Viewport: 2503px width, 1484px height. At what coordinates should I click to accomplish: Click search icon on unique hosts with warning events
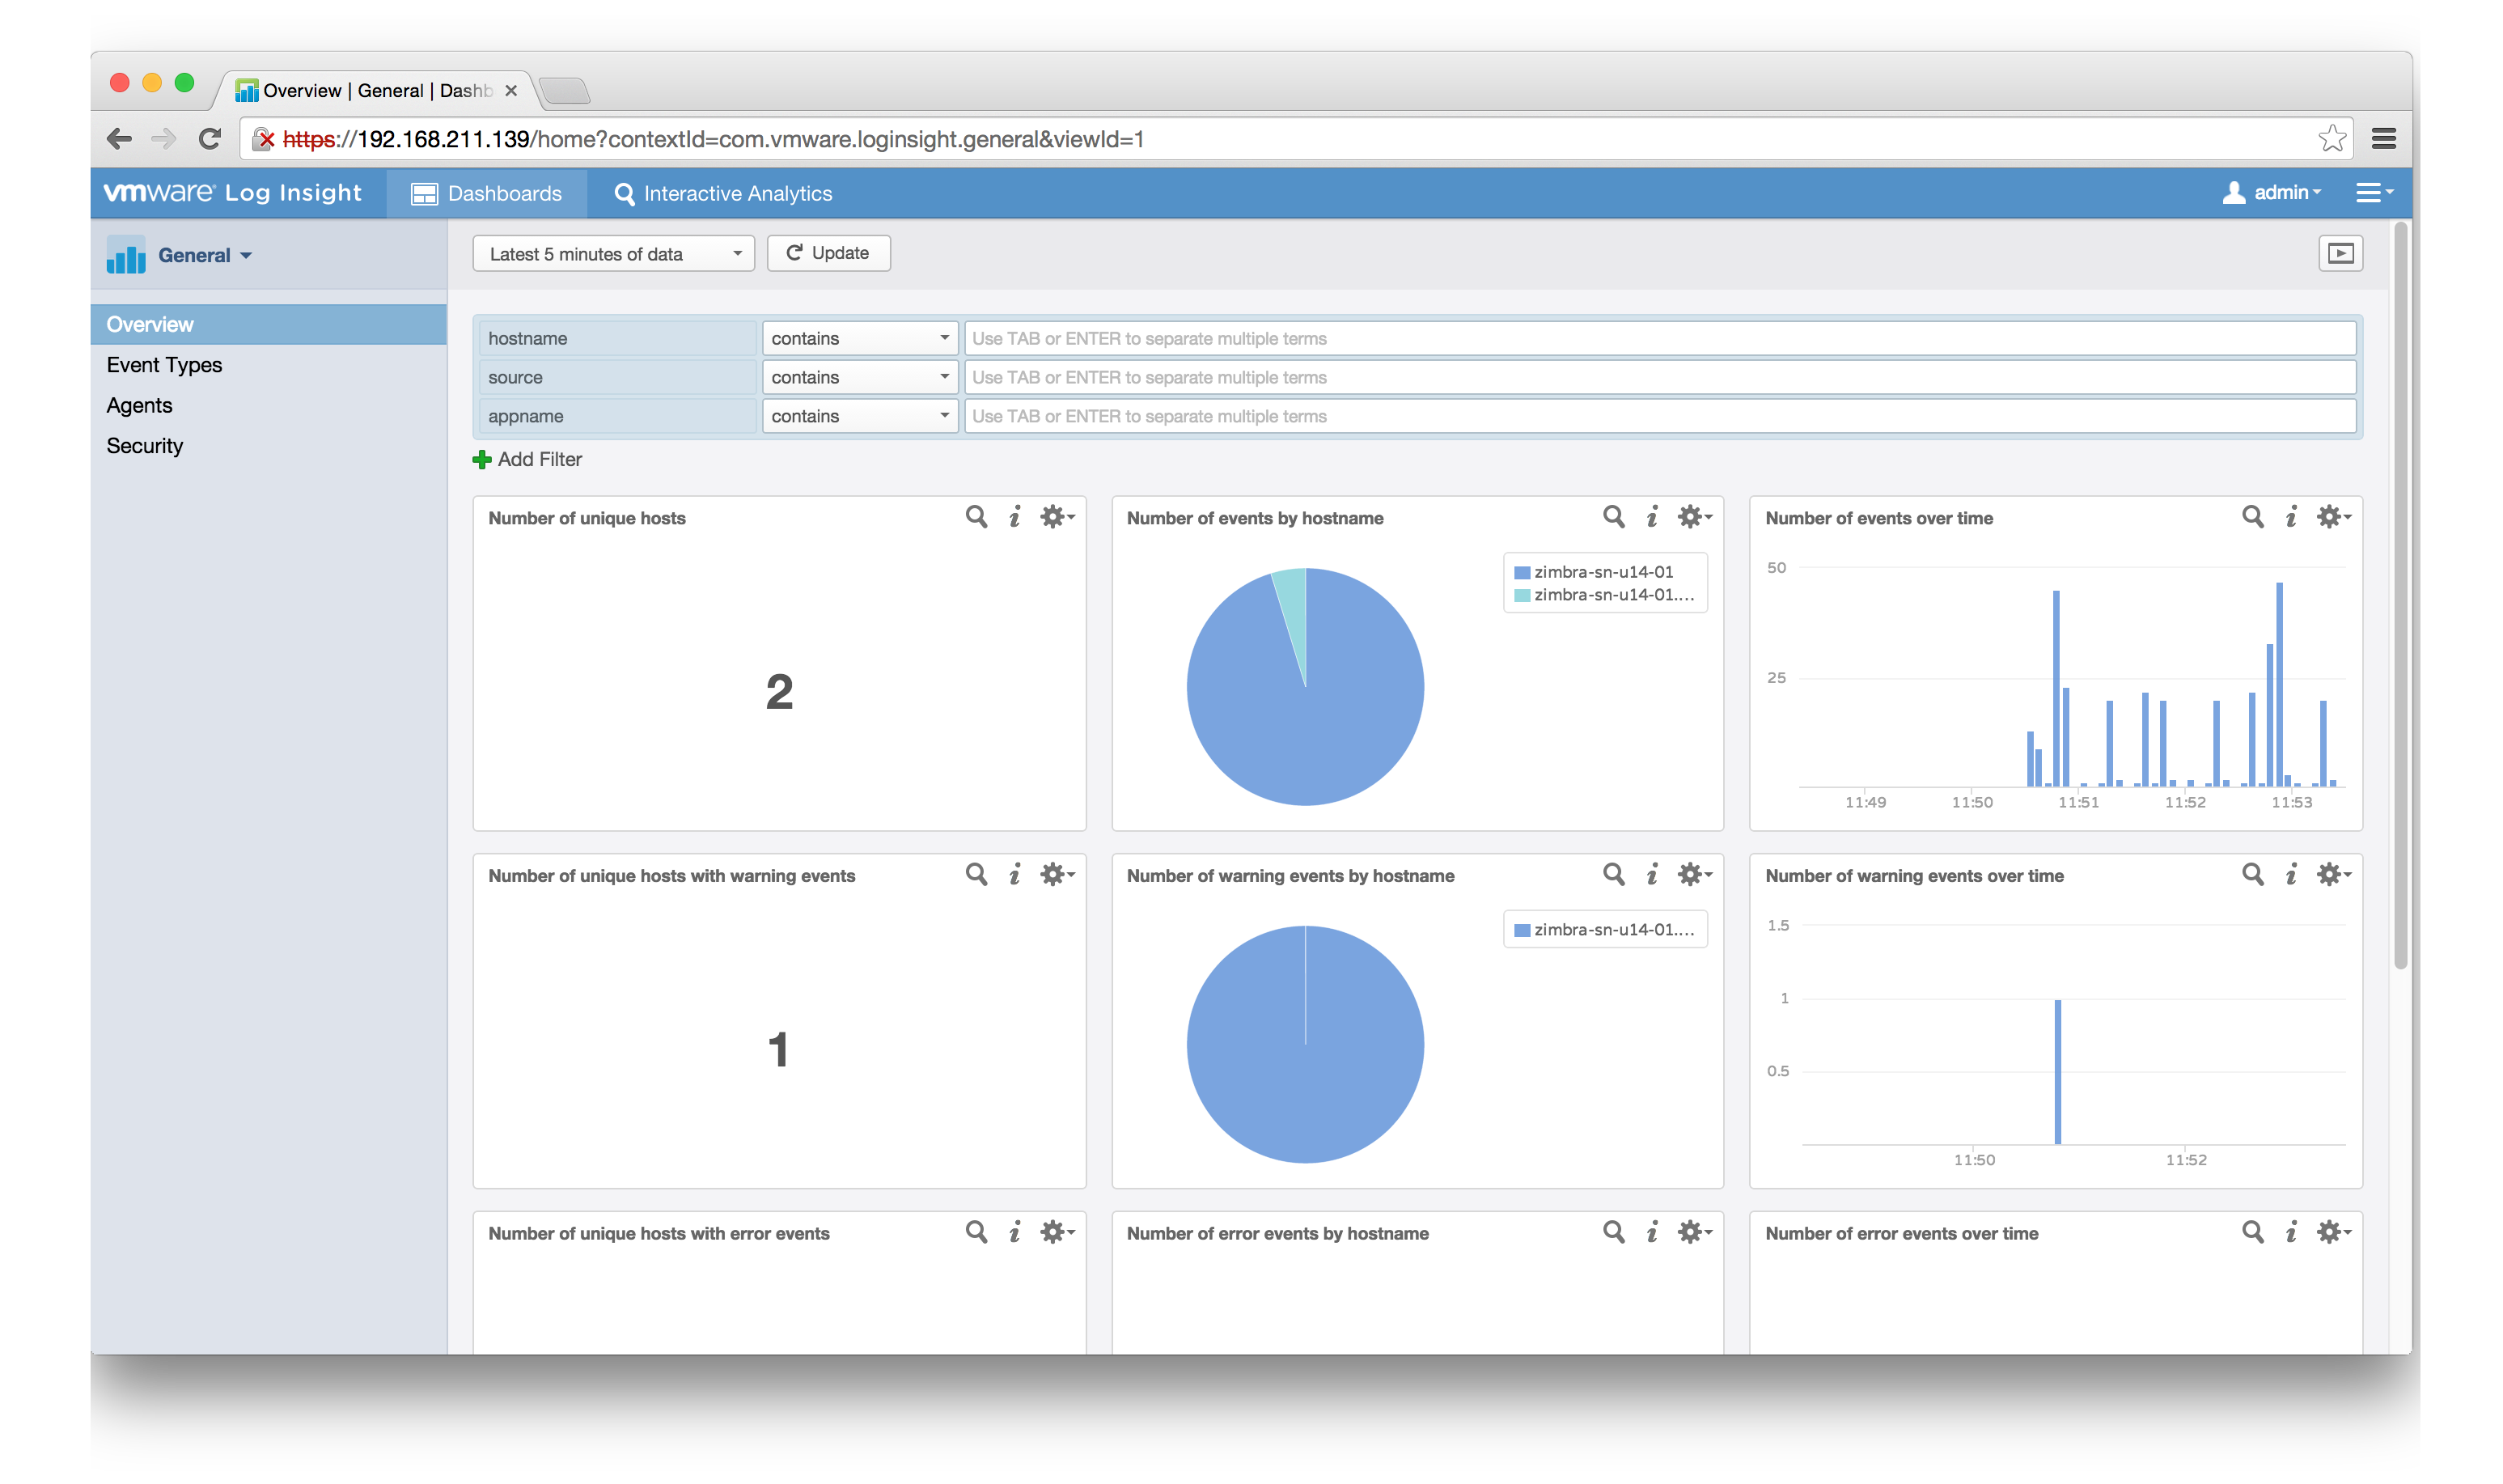coord(976,874)
